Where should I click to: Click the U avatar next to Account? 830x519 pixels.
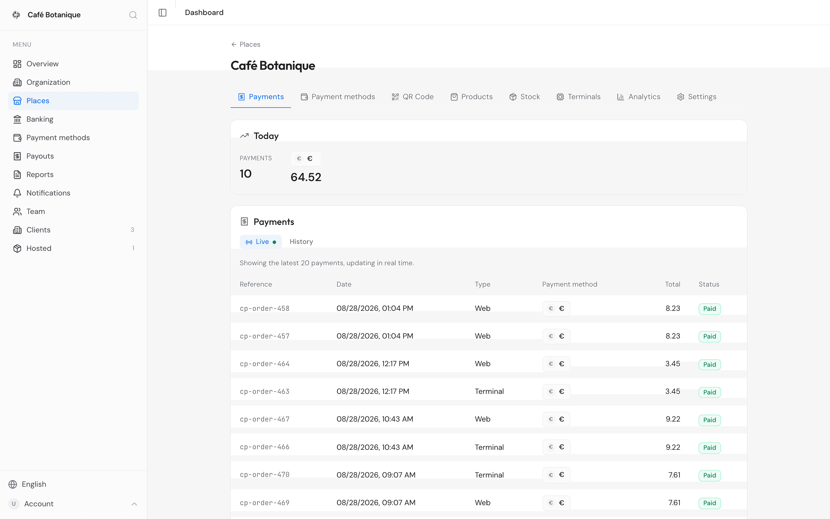14,504
